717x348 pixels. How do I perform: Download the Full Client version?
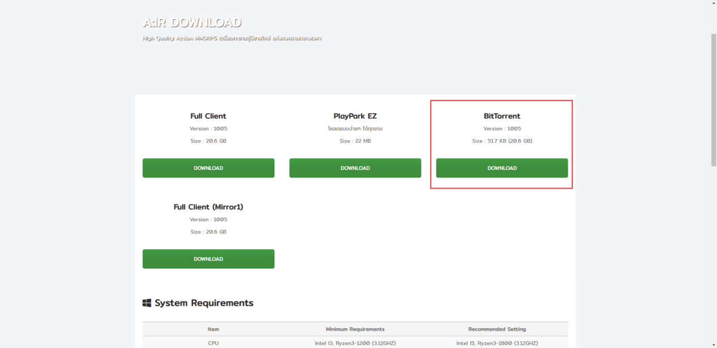[x=208, y=168]
